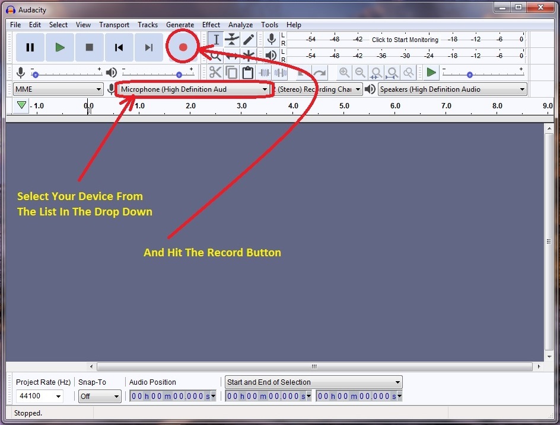
Task: Click the Cut scissors icon
Action: (x=215, y=73)
